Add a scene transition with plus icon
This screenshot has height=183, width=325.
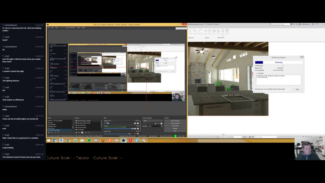[x=156, y=124]
